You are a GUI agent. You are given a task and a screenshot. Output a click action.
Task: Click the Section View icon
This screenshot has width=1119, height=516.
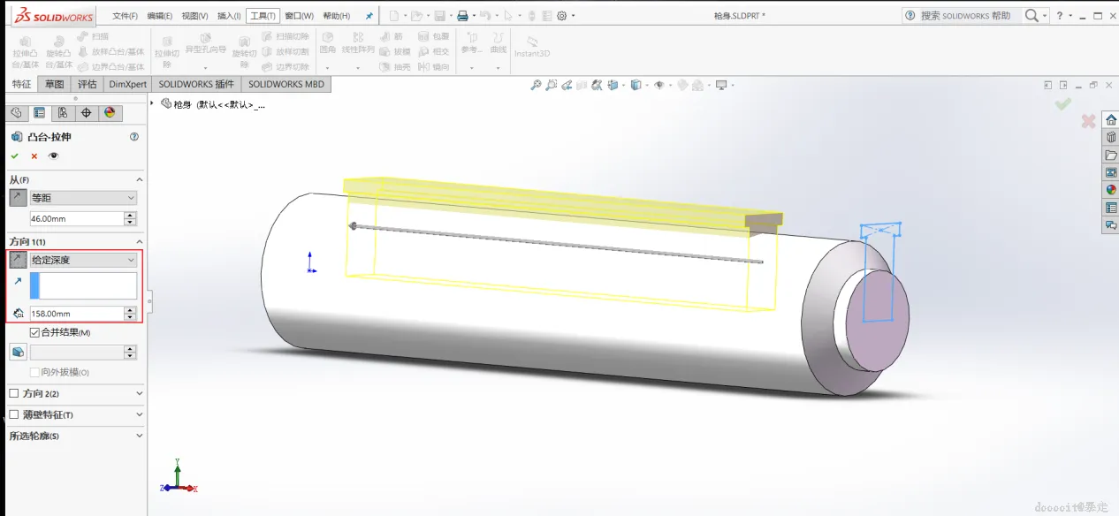point(582,85)
